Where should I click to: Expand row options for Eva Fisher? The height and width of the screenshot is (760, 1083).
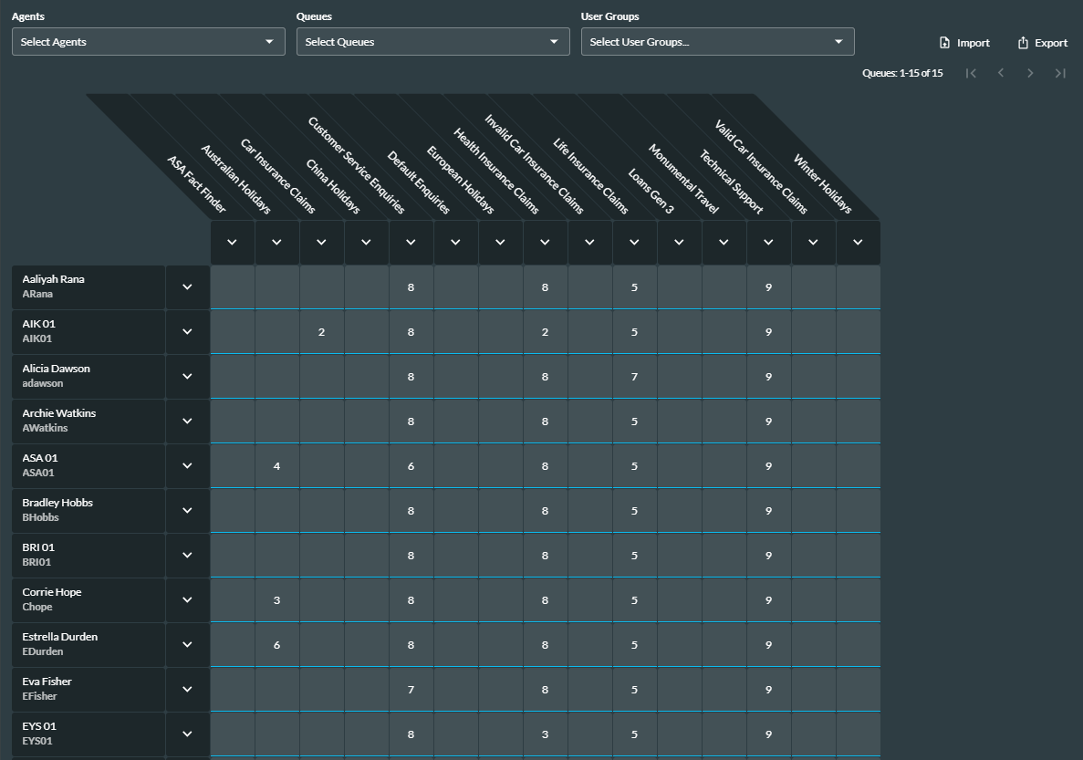(187, 689)
